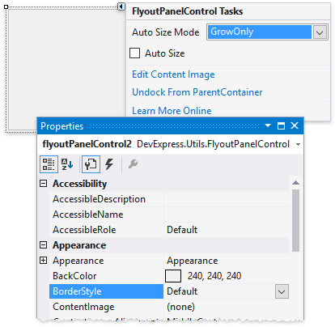This screenshot has width=335, height=327.
Task: Click the smart tag arrow on panel
Action: pyautogui.click(x=121, y=6)
